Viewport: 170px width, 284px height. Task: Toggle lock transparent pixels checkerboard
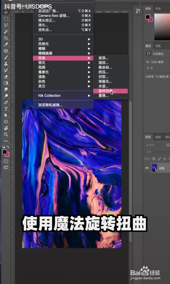tap(154, 159)
